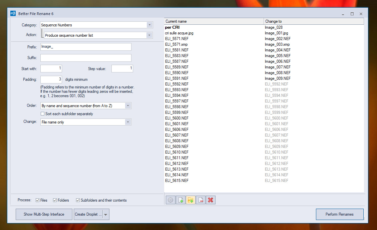Click the add folder icon

click(x=191, y=200)
